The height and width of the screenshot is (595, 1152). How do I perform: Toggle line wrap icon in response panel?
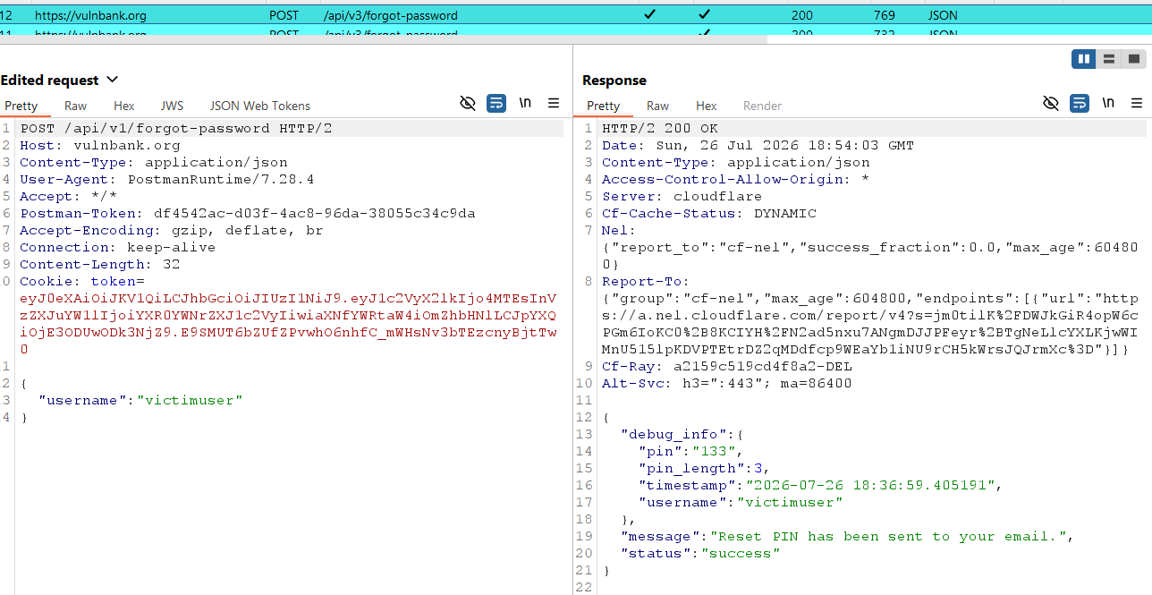click(x=1080, y=103)
